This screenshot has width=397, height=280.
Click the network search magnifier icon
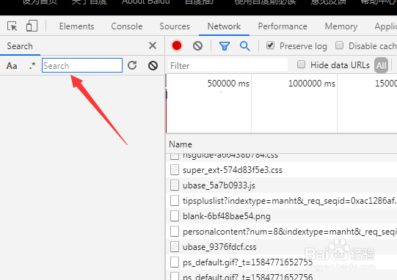[245, 46]
